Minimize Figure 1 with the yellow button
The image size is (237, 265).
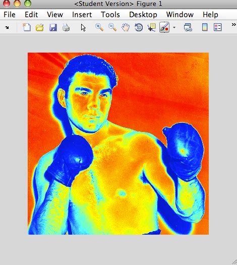pyautogui.click(x=17, y=3)
